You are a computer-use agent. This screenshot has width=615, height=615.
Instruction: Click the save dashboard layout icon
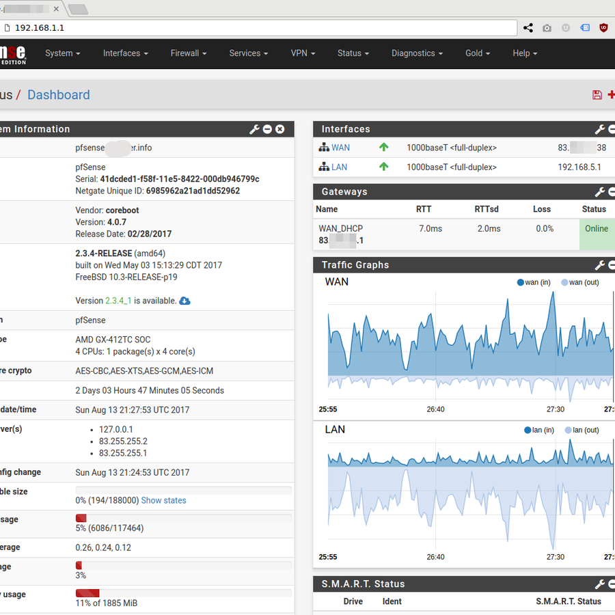597,95
